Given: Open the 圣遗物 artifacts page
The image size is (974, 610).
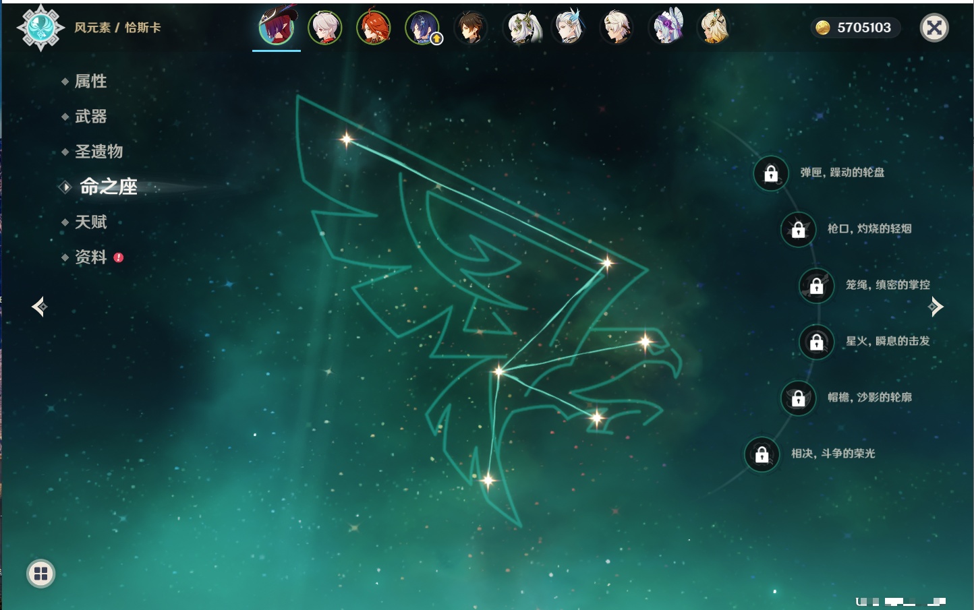Looking at the screenshot, I should coord(98,152).
